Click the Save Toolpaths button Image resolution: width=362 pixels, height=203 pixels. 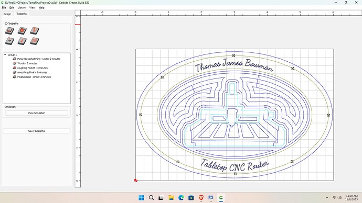pos(37,131)
